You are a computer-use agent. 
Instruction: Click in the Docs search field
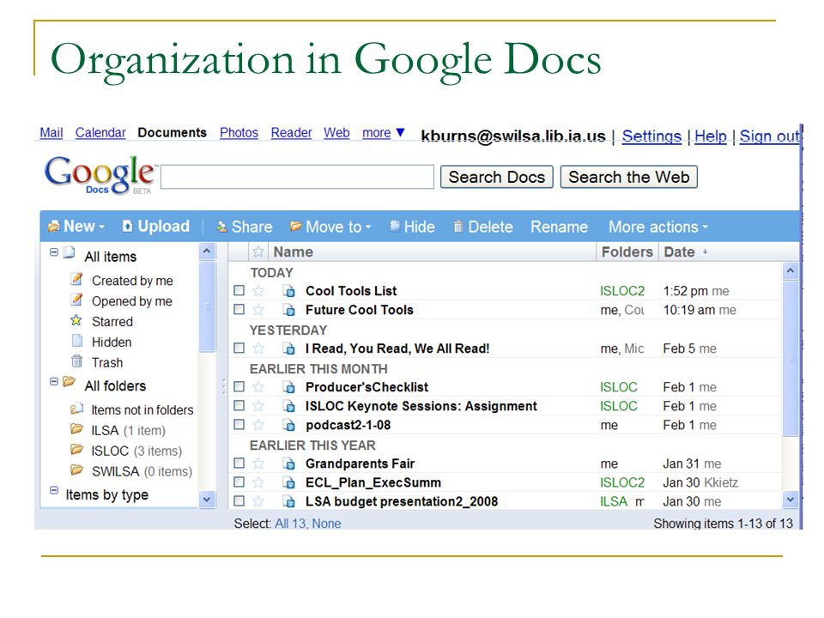[x=298, y=177]
